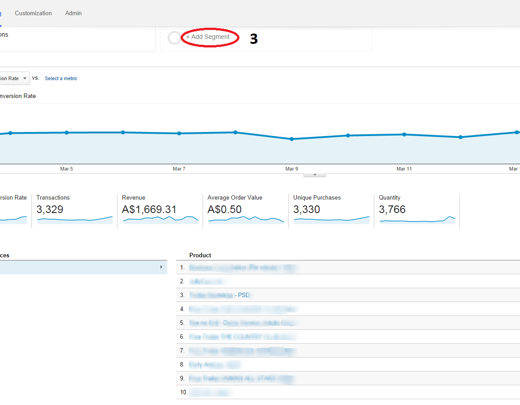Click the Average Order Value sparkline
Viewport: 520px width, 405px height.
click(x=246, y=219)
